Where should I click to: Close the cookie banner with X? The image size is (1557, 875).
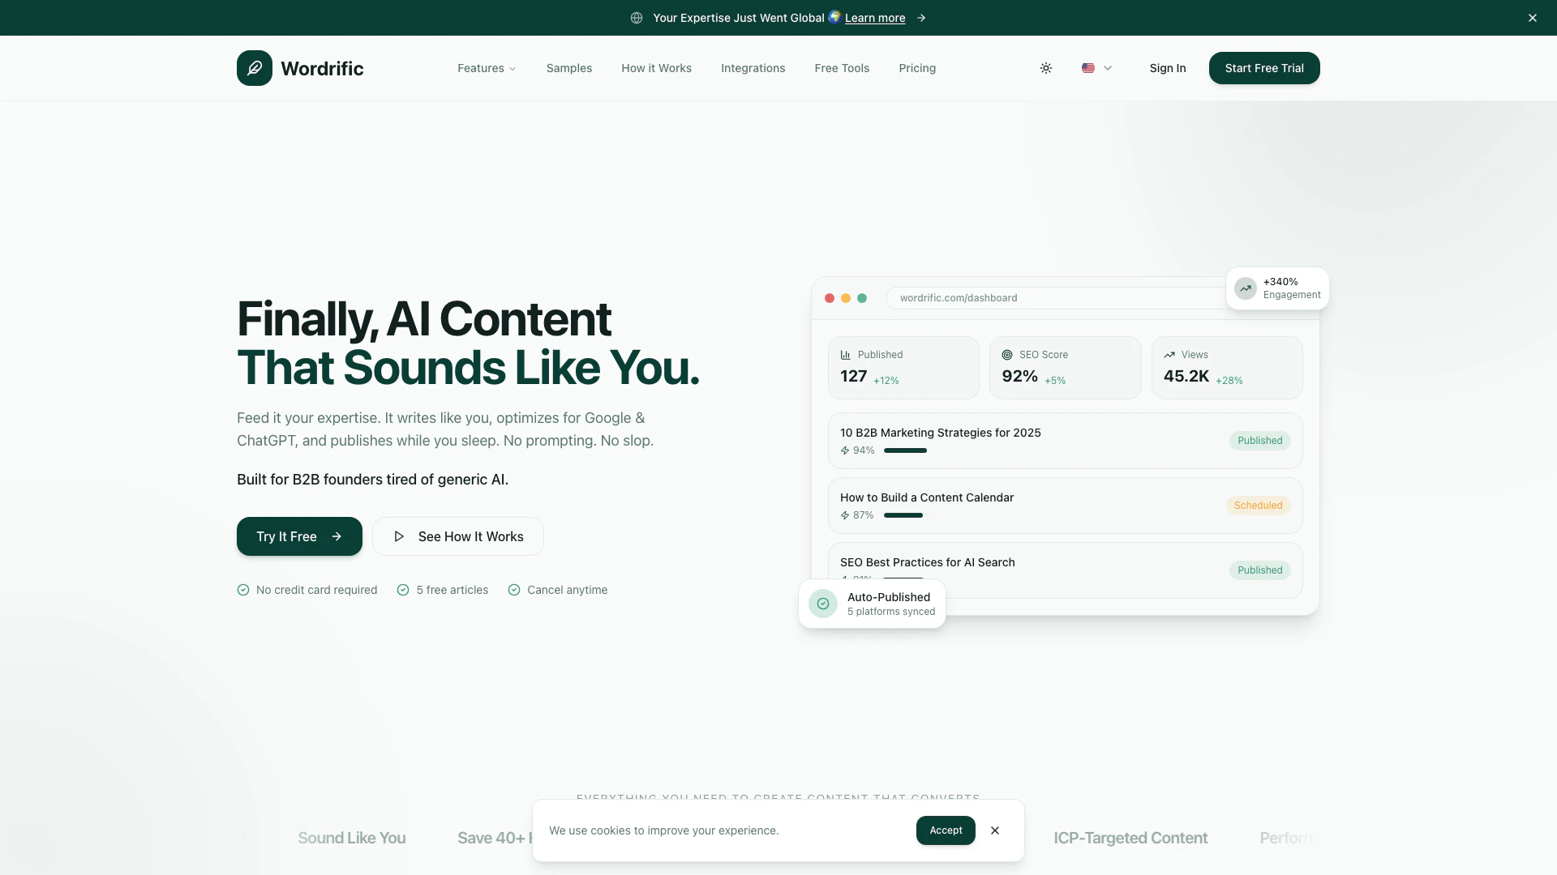[995, 830]
